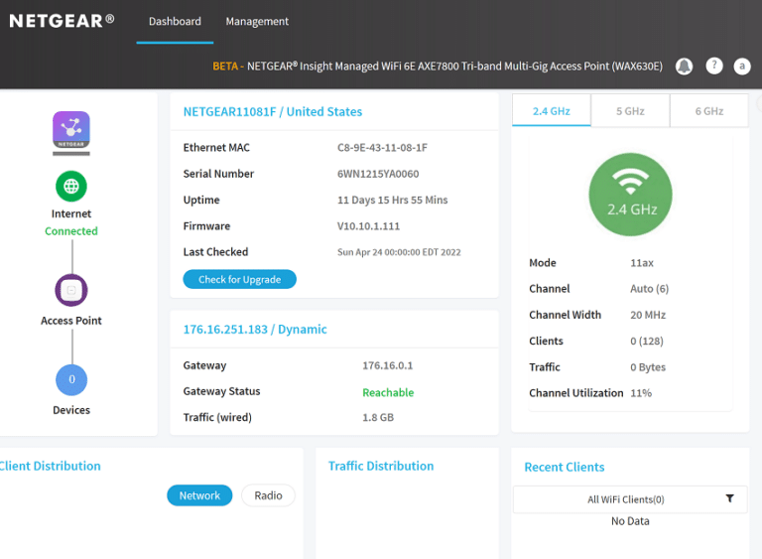Select the Internet globe icon
The image size is (762, 559).
[71, 187]
